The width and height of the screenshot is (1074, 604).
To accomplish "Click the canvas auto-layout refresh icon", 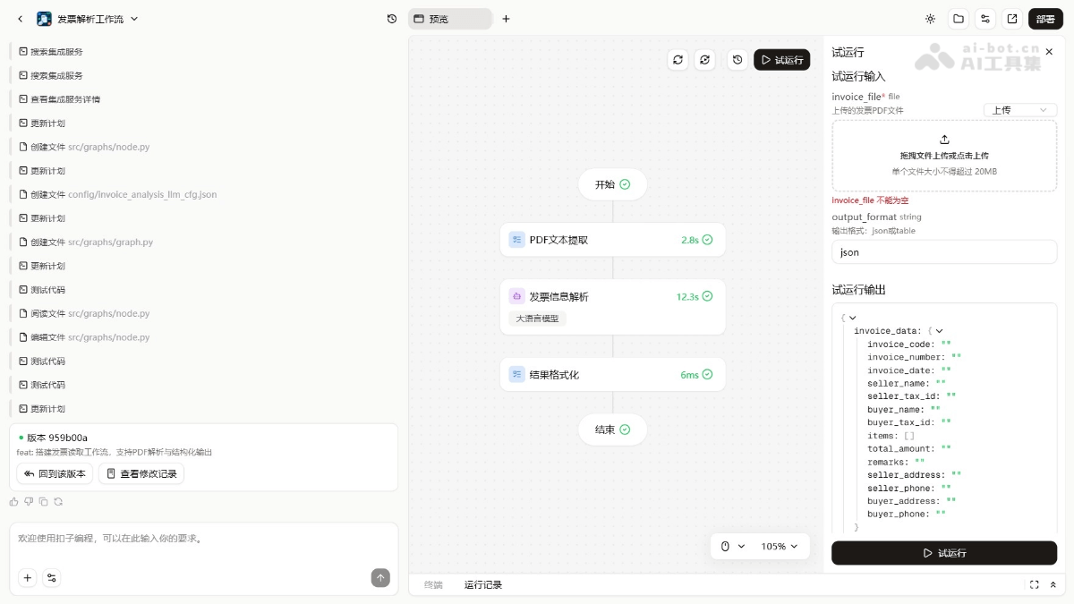I will click(704, 60).
